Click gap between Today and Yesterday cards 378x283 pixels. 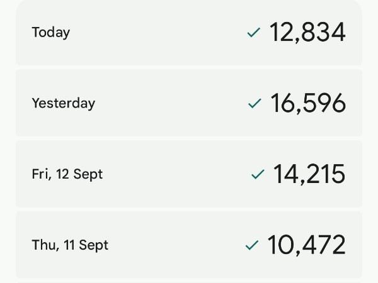[189, 67]
